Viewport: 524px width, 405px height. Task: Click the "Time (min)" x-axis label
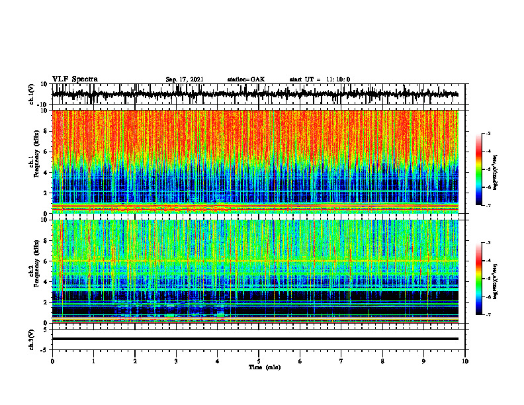coord(265,367)
